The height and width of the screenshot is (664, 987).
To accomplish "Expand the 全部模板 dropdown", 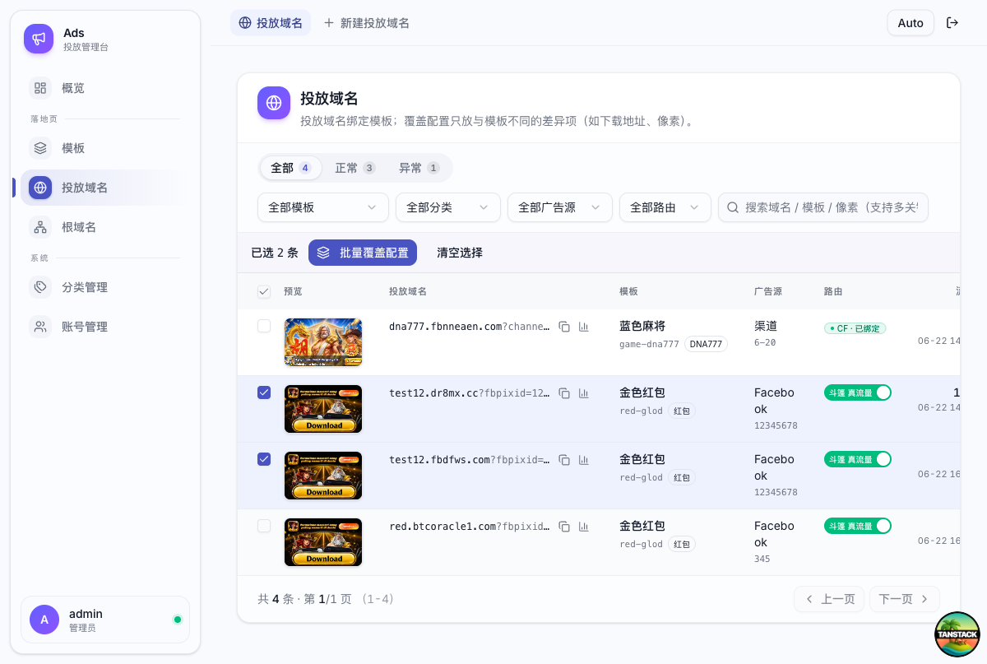I will coord(323,207).
